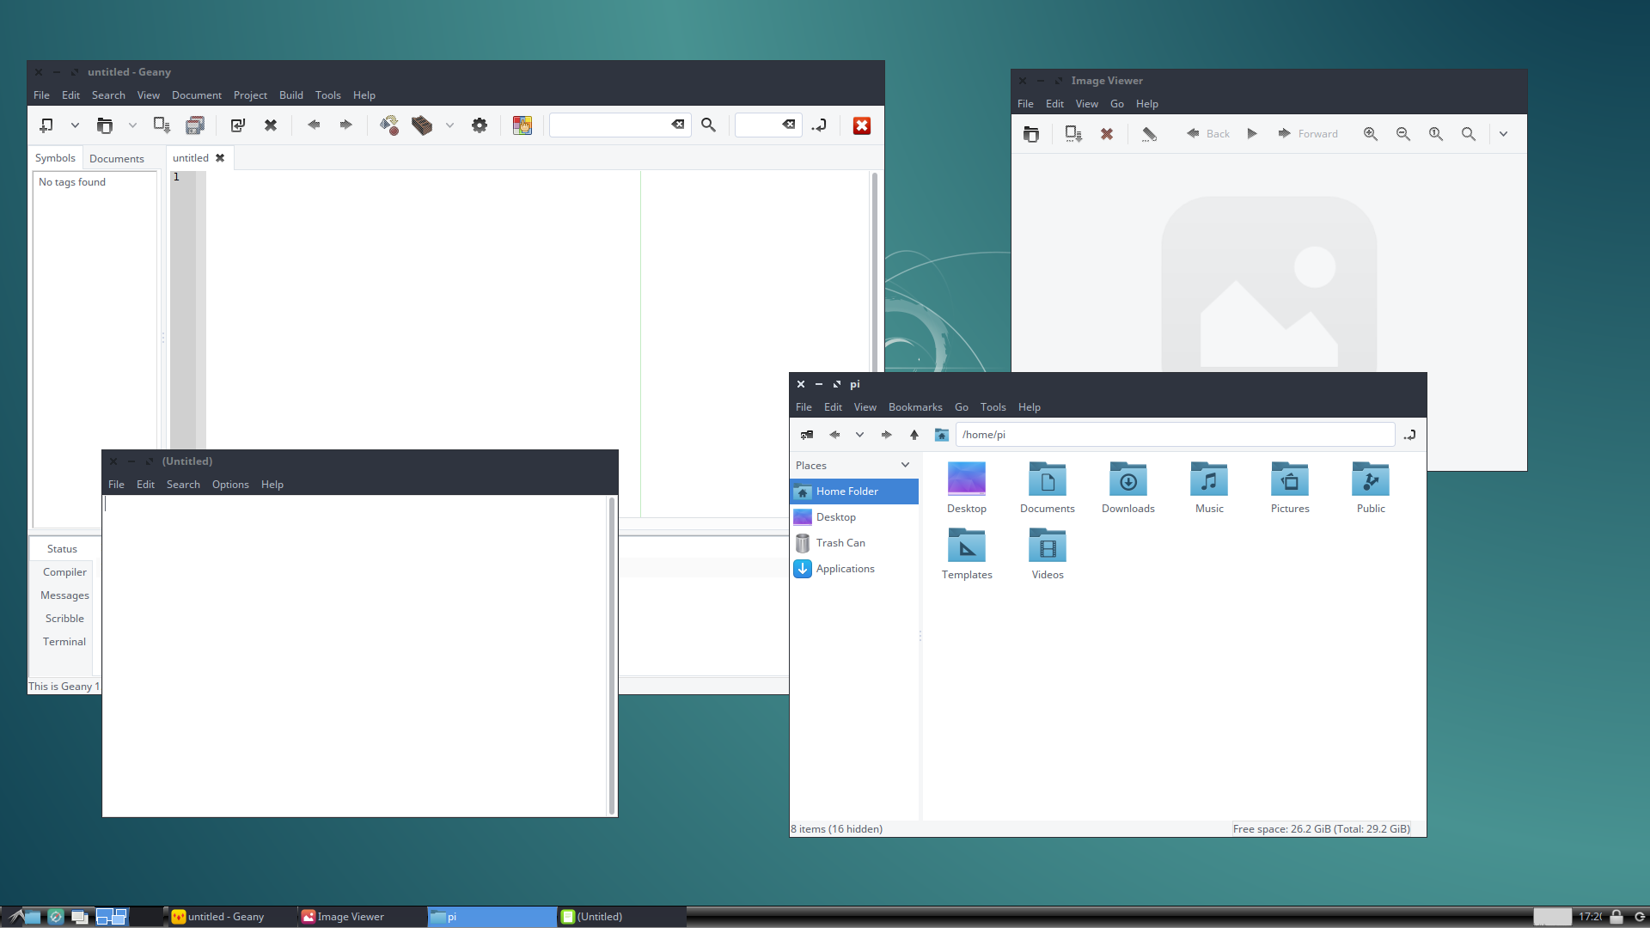Screen dimensions: 1650x928
Task: Switch to the Documents sidebar tab in Geany
Action: click(117, 159)
